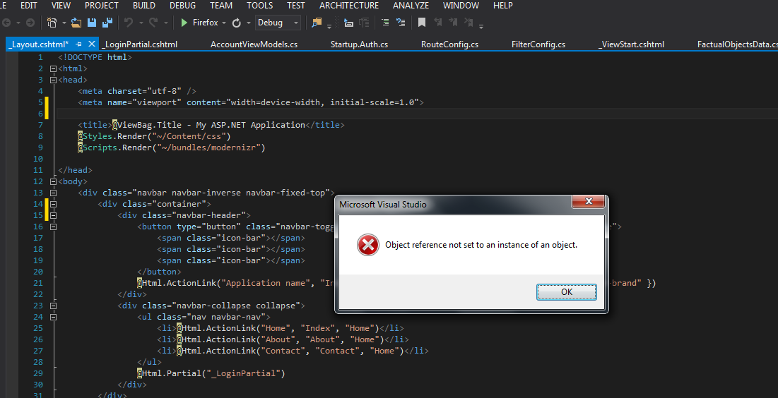Click the New Project toolbar icon
This screenshot has height=398, width=778.
tap(52, 23)
